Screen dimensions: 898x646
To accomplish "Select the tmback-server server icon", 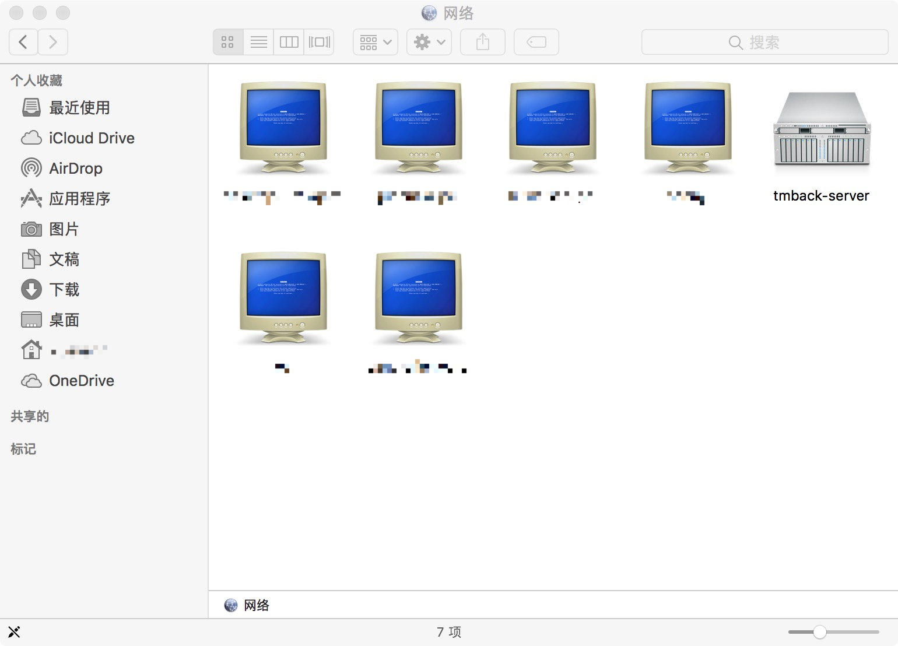I will click(821, 129).
